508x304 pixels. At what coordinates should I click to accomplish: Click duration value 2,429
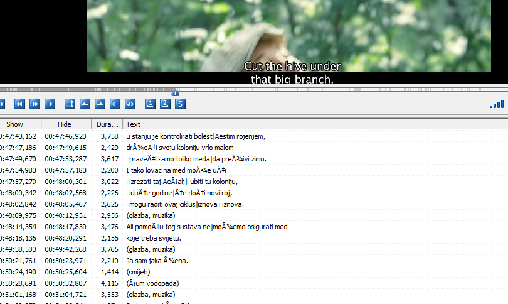point(110,148)
